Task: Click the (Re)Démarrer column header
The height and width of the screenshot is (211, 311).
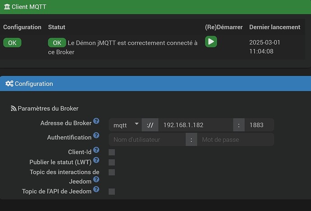Action: coord(224,27)
